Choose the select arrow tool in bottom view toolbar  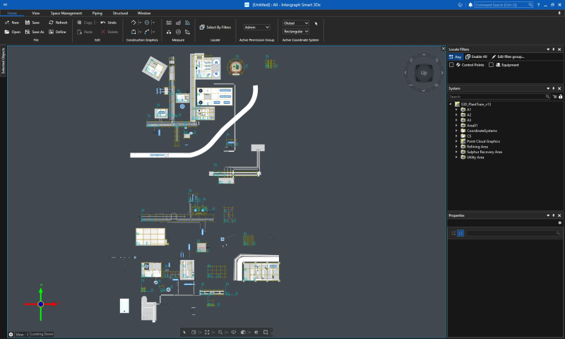click(x=184, y=332)
